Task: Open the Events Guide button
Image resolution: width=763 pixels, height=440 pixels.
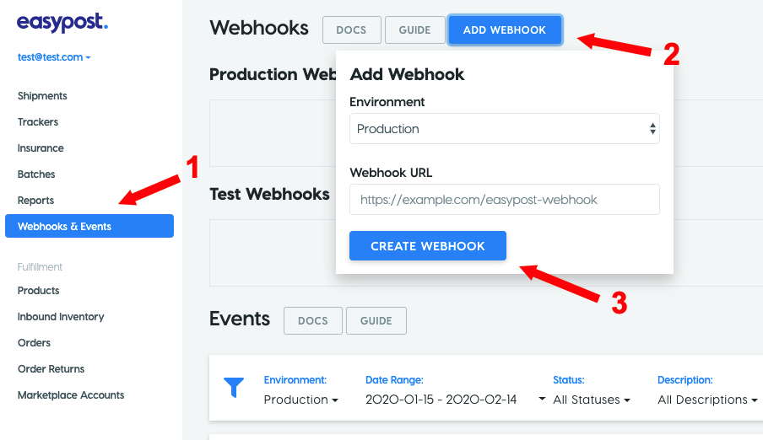Action: (x=376, y=321)
